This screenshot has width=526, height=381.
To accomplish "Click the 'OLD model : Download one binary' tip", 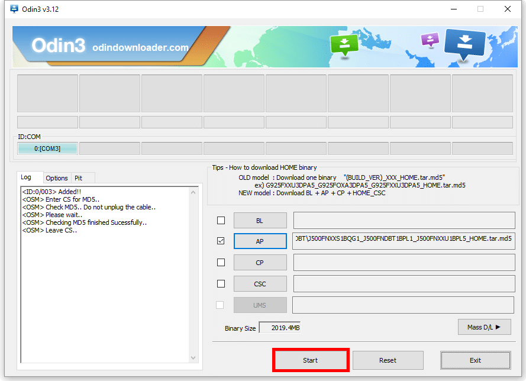I will coord(342,177).
